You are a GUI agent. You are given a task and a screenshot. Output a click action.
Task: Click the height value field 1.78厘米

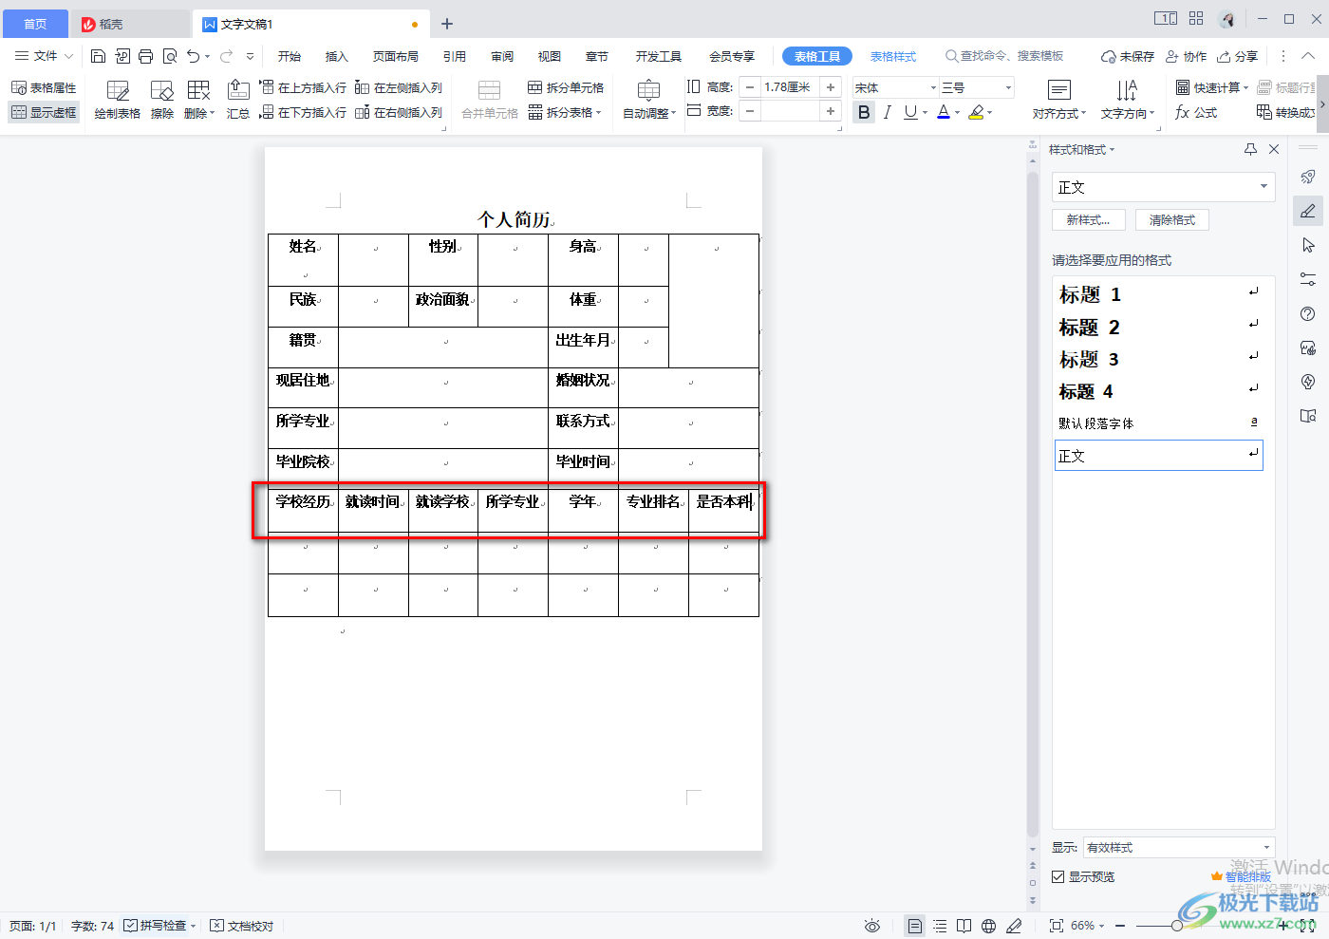click(791, 87)
